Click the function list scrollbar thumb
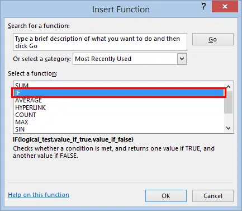This screenshot has height=211, width=242. point(229,102)
